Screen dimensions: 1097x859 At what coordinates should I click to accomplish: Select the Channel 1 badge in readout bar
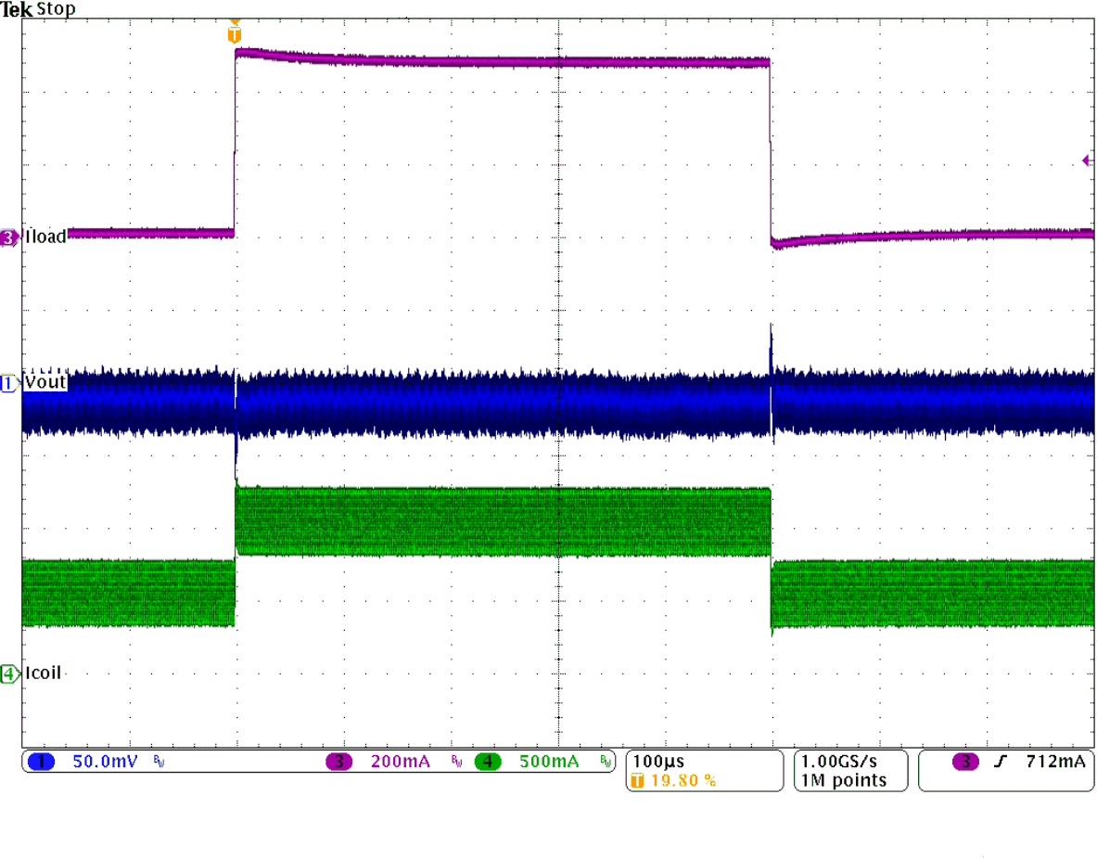click(x=40, y=761)
